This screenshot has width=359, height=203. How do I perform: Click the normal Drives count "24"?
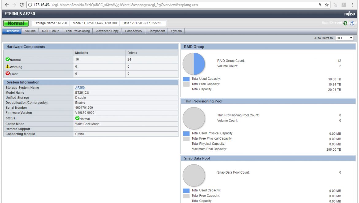pos(129,59)
